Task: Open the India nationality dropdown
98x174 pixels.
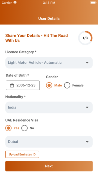Action: pos(49,107)
